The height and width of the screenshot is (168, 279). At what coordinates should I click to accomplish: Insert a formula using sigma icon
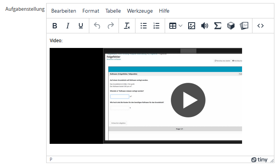[217, 26]
